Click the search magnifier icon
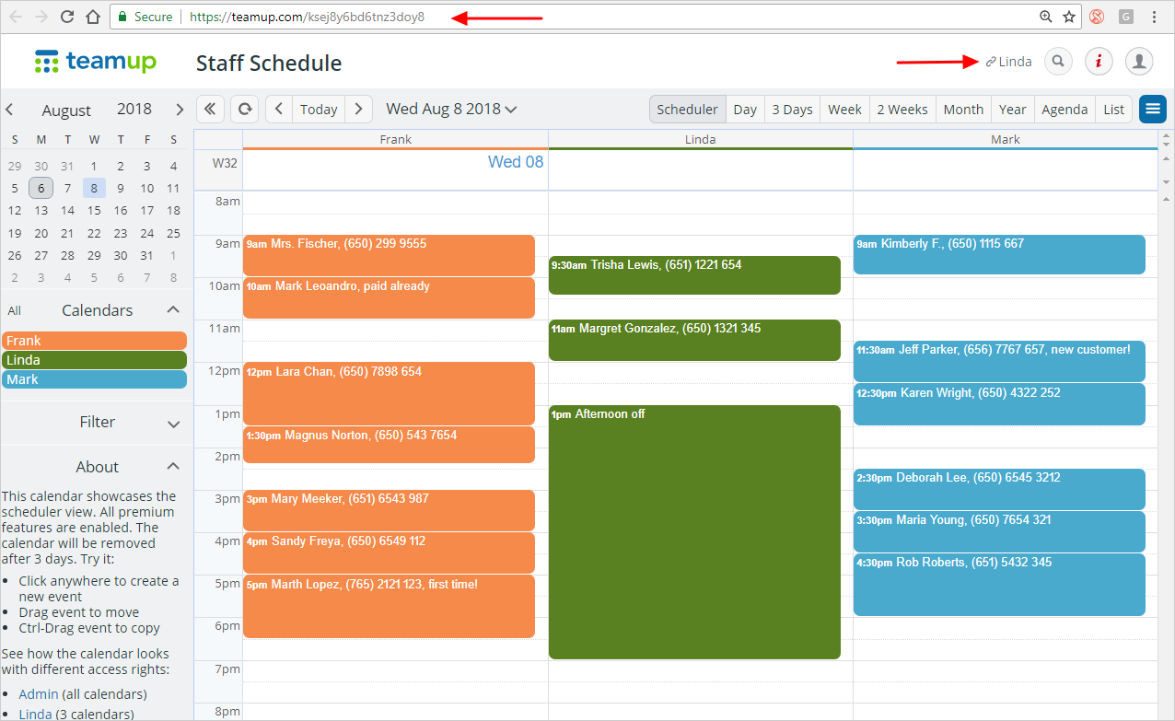 pos(1059,62)
